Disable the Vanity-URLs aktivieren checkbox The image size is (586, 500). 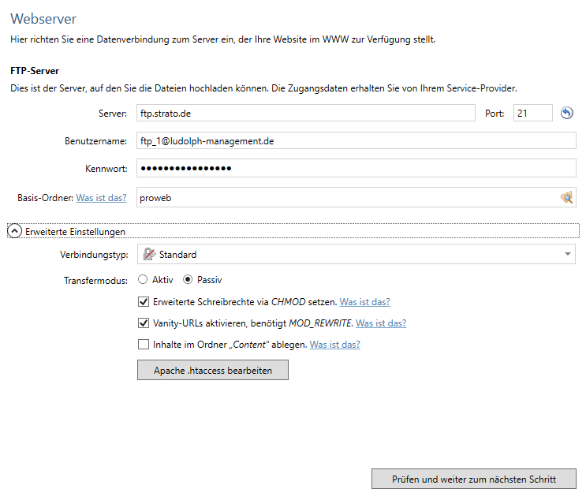click(x=144, y=323)
